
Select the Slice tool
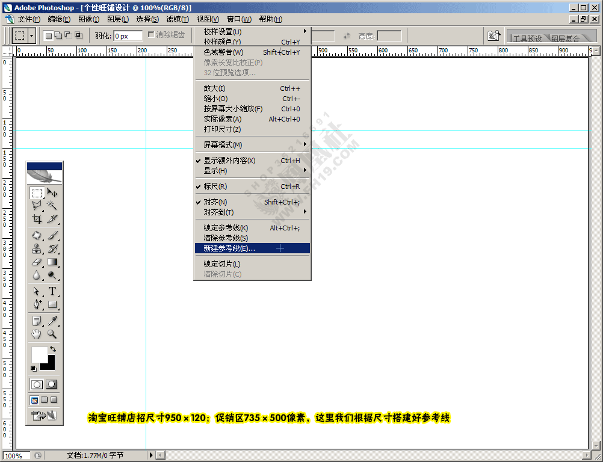tap(52, 219)
